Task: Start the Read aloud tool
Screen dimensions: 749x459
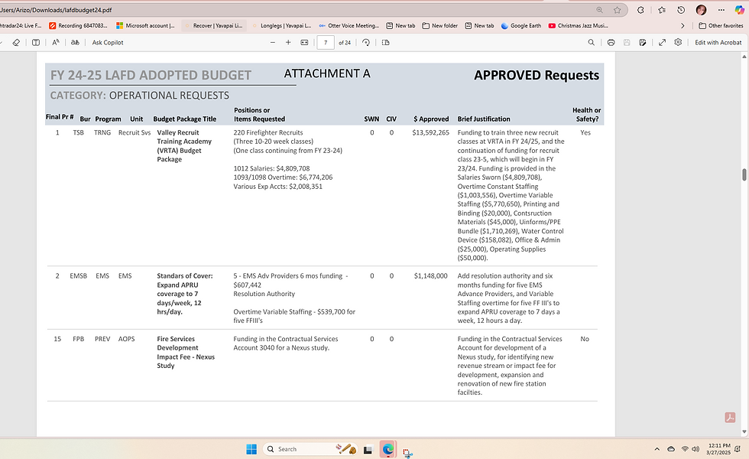Action: point(55,43)
